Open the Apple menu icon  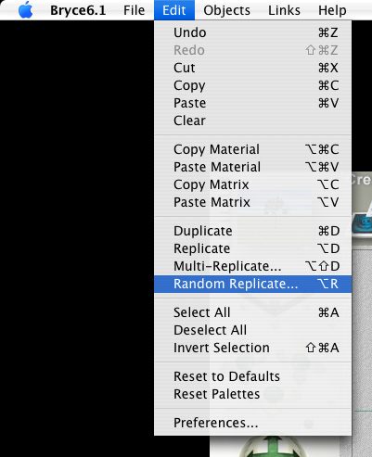pyautogui.click(x=25, y=10)
